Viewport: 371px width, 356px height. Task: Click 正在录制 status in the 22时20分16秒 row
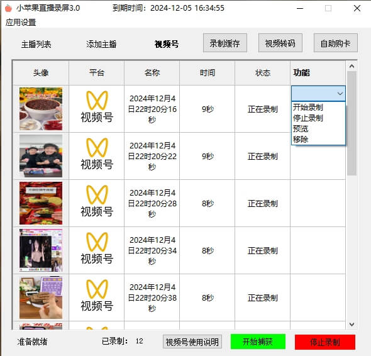(263, 109)
